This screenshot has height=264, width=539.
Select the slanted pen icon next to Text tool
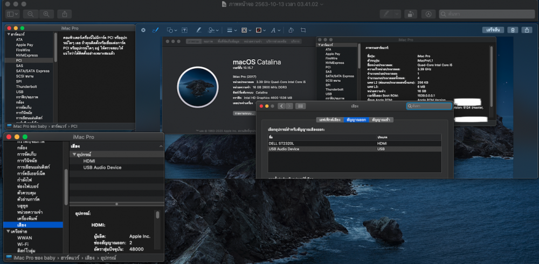tap(199, 30)
